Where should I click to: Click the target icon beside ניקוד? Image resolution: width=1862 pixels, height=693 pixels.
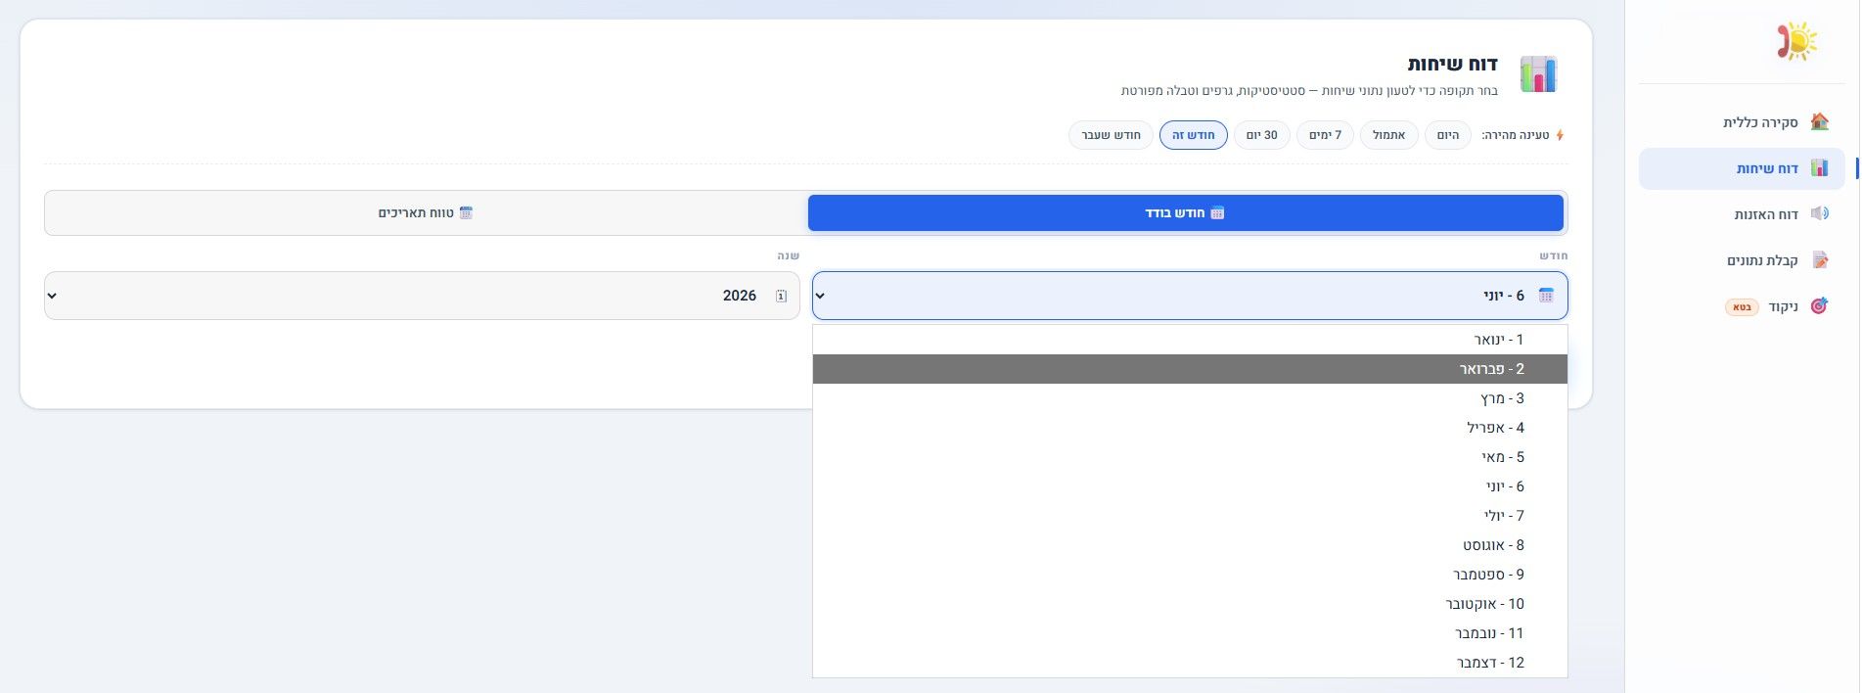point(1819,306)
